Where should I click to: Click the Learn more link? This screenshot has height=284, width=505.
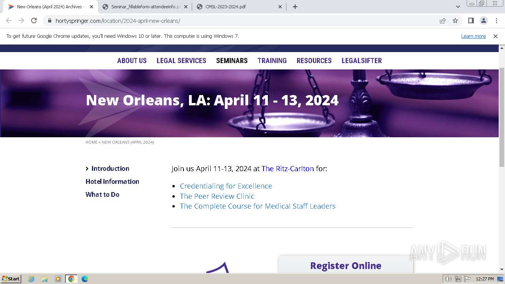(473, 36)
